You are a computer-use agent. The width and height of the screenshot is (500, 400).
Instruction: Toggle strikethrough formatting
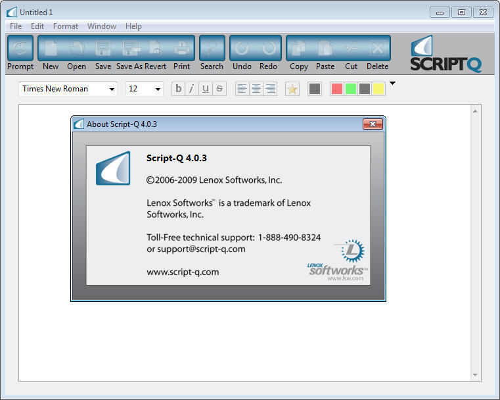coord(219,89)
